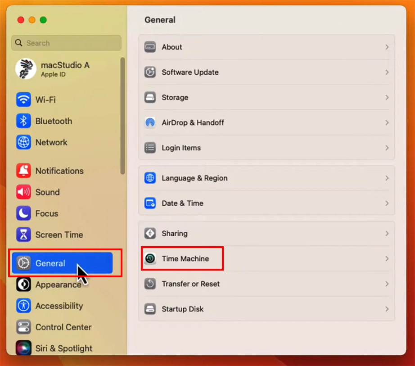Click the Focus label text
Image resolution: width=415 pixels, height=366 pixels.
point(46,213)
